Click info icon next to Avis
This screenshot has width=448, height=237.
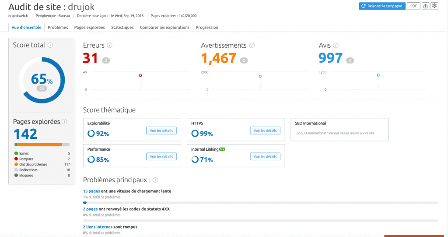pos(336,45)
